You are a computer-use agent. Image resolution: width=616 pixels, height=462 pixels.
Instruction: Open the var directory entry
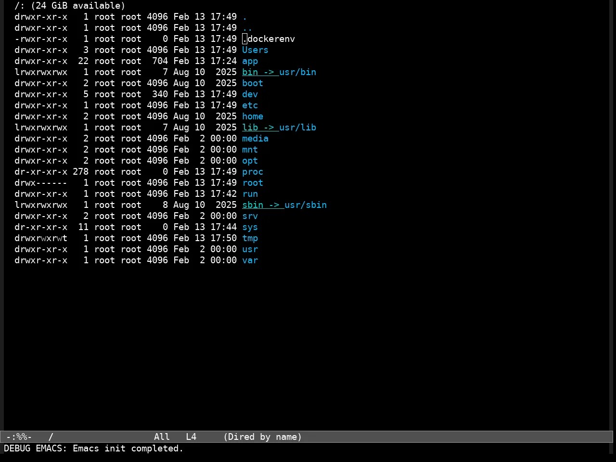pos(250,260)
